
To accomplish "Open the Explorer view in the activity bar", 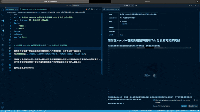I will point(2,10).
